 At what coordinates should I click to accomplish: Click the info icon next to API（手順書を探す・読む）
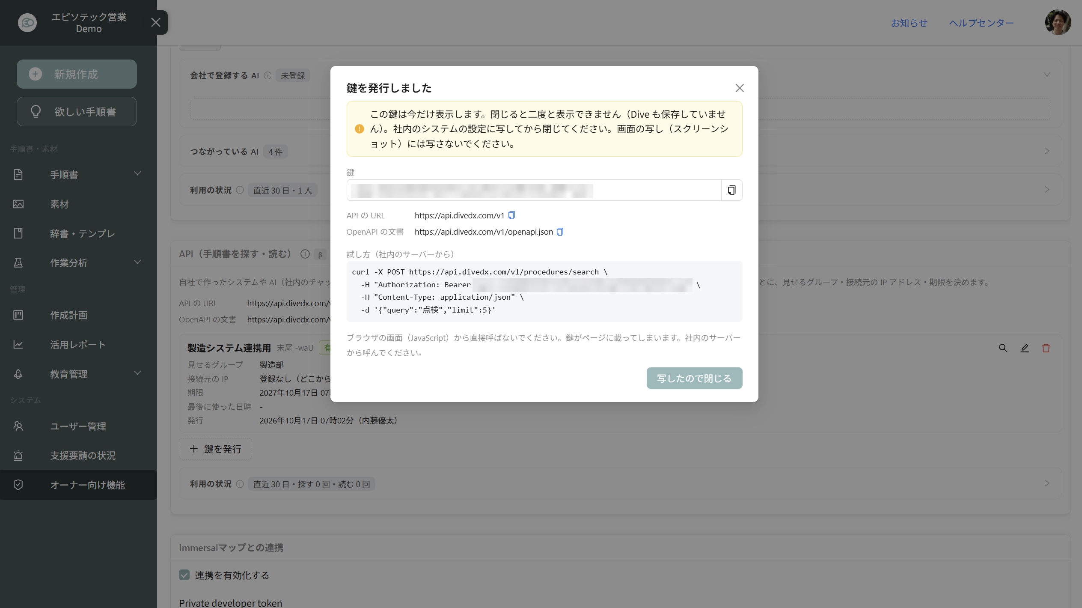click(x=305, y=254)
